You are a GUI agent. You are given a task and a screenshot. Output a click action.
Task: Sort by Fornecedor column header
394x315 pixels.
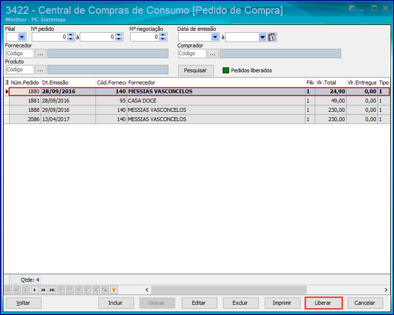[x=216, y=83]
